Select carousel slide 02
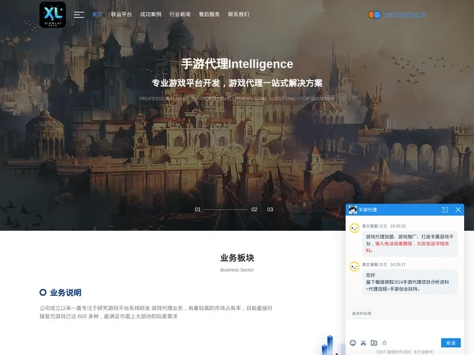474x355 pixels. click(254, 210)
